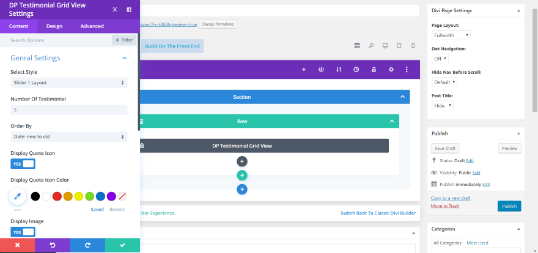
Task: Click the expand modal fullscreen icon
Action: 115,10
